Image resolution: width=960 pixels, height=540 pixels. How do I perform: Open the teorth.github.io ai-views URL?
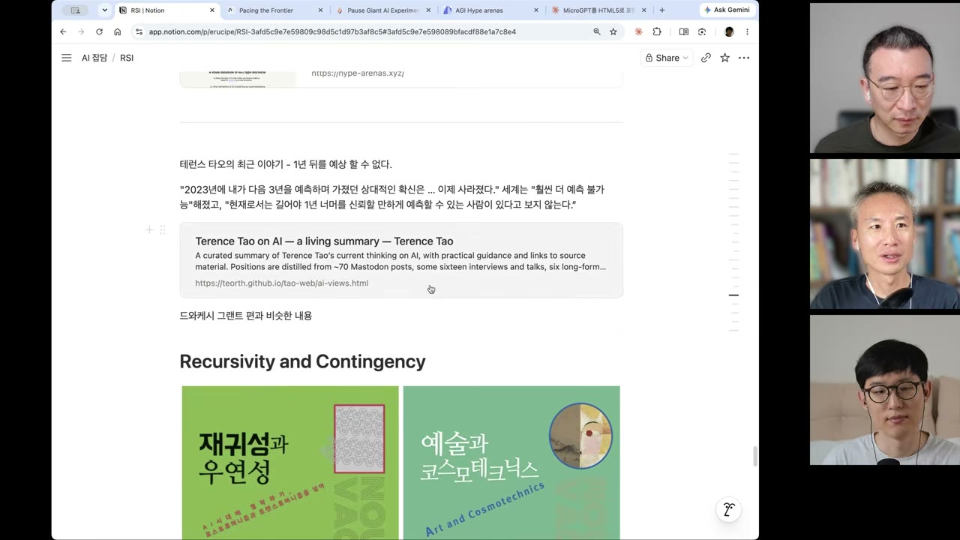(x=281, y=283)
